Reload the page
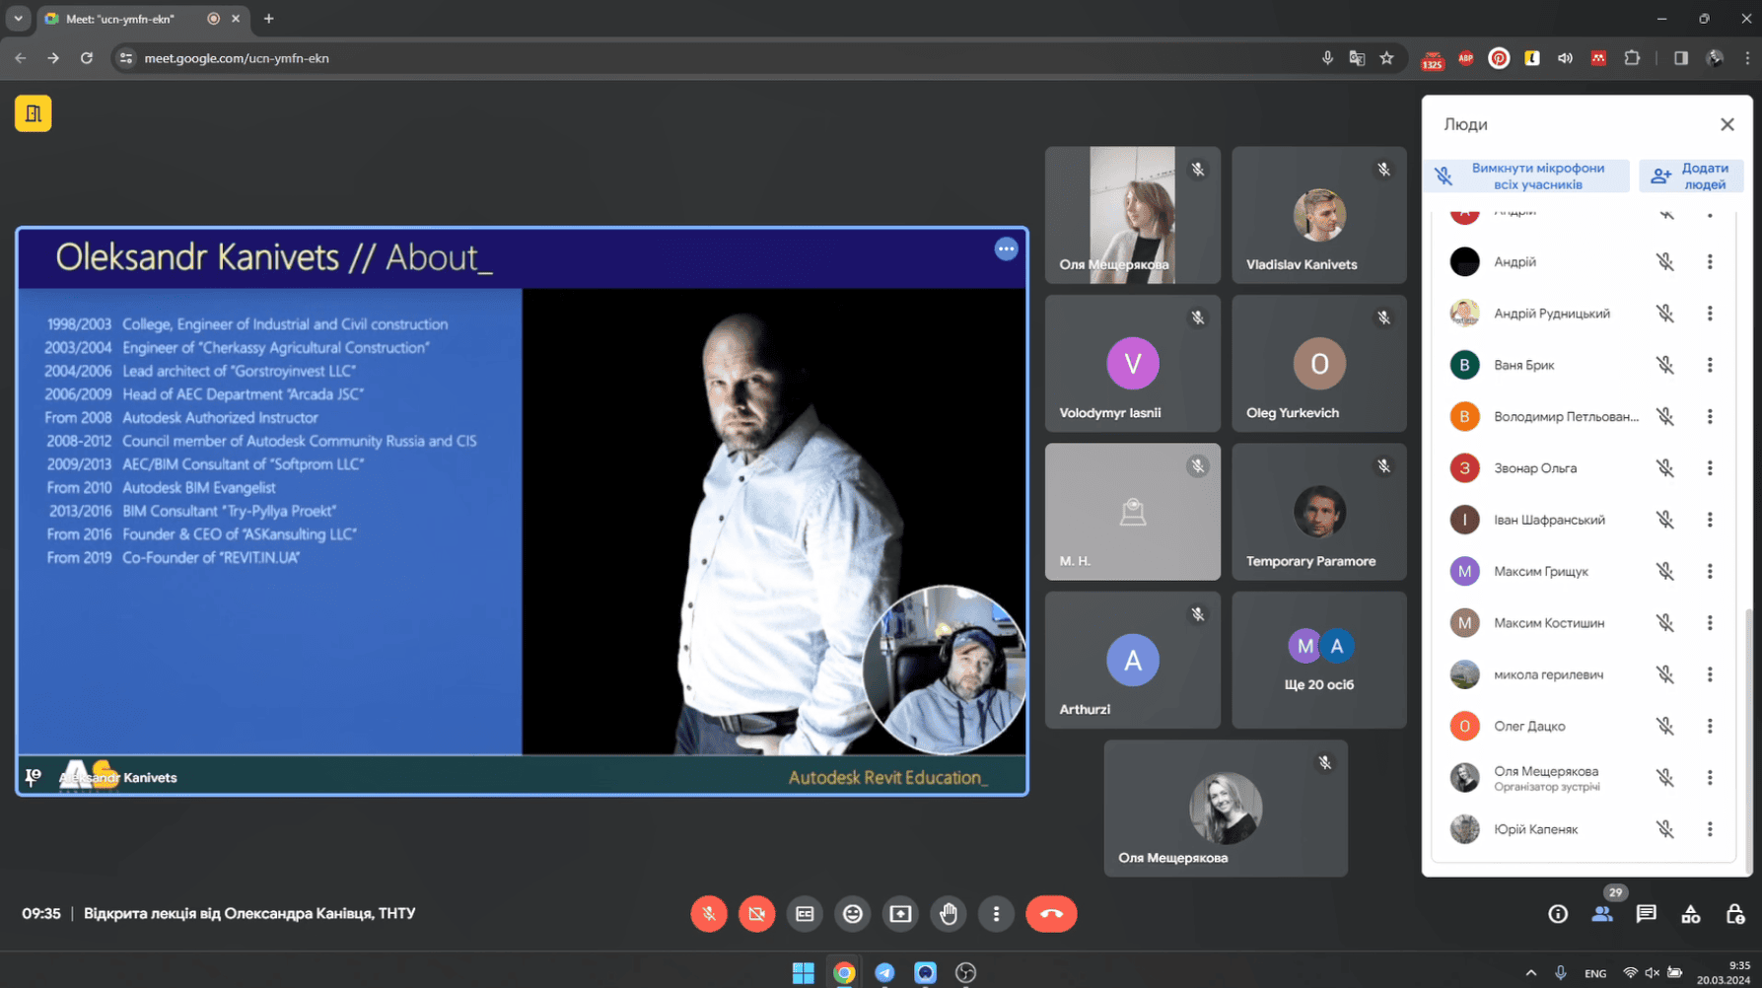Screen dimensions: 1762x988 click(x=87, y=58)
